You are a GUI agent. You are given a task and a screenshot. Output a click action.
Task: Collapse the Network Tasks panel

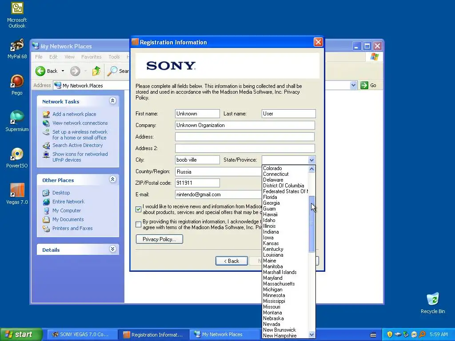pos(112,101)
